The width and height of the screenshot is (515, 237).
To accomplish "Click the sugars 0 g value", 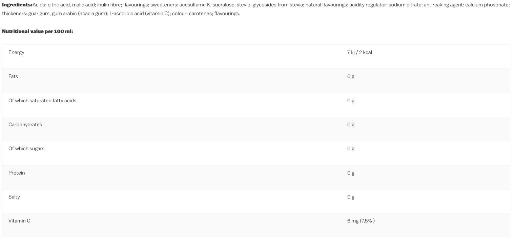I will [351, 149].
